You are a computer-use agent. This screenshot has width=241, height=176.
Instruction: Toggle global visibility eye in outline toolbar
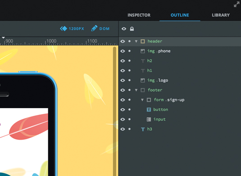[x=124, y=29]
